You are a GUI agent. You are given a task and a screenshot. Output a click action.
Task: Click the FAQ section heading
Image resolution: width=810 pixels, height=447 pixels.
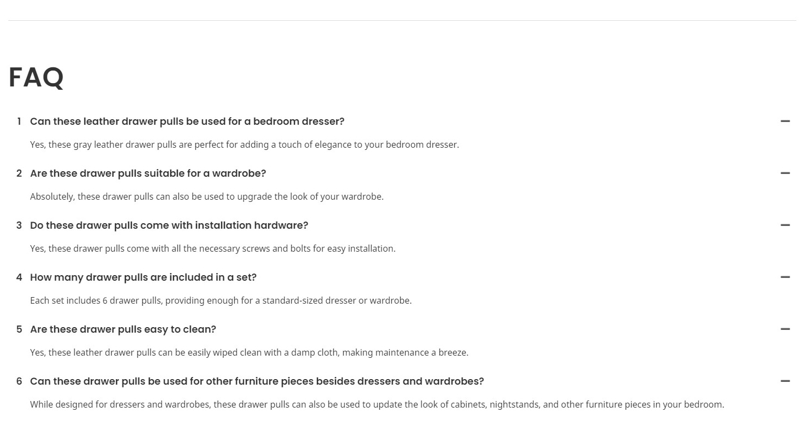[36, 77]
